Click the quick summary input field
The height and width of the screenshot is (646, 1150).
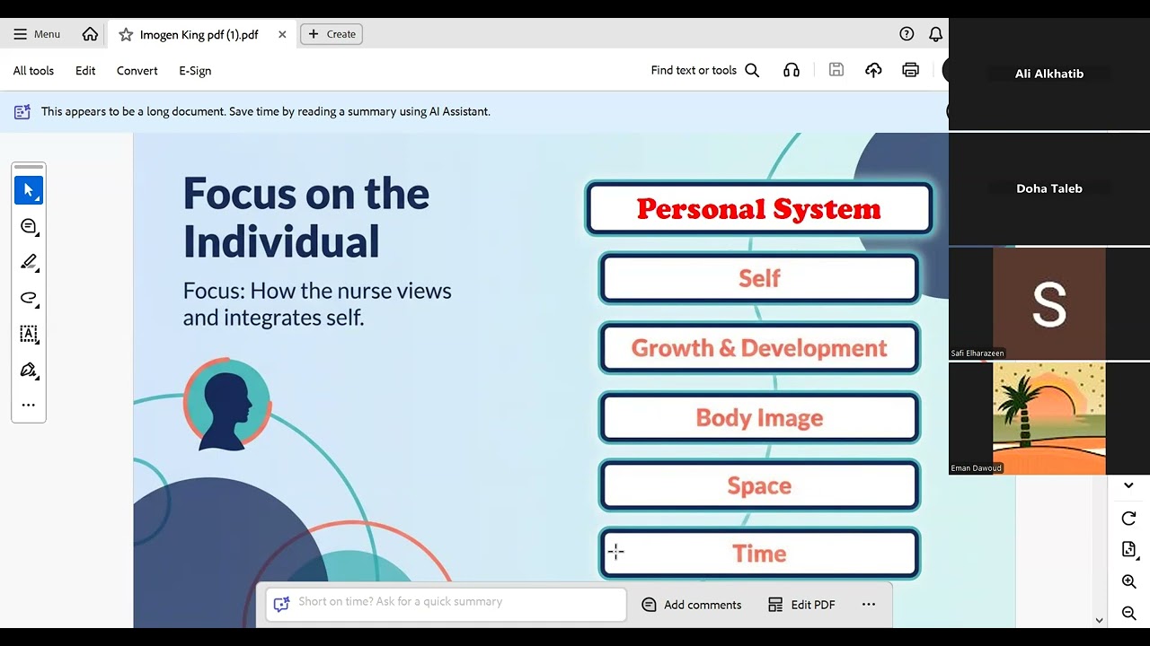pyautogui.click(x=447, y=604)
